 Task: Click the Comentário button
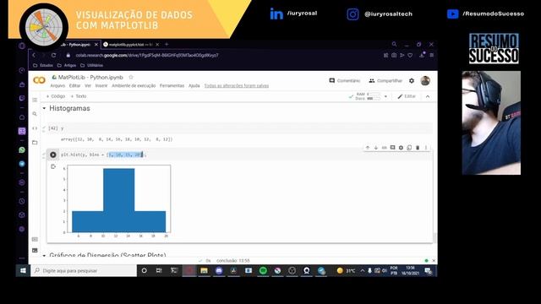[x=344, y=81]
